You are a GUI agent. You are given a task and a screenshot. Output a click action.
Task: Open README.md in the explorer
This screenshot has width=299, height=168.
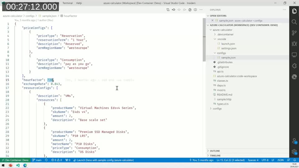(x=225, y=95)
